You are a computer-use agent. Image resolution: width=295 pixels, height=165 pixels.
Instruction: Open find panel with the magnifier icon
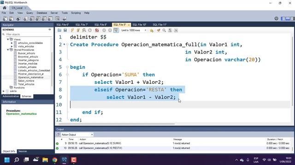click(164, 30)
